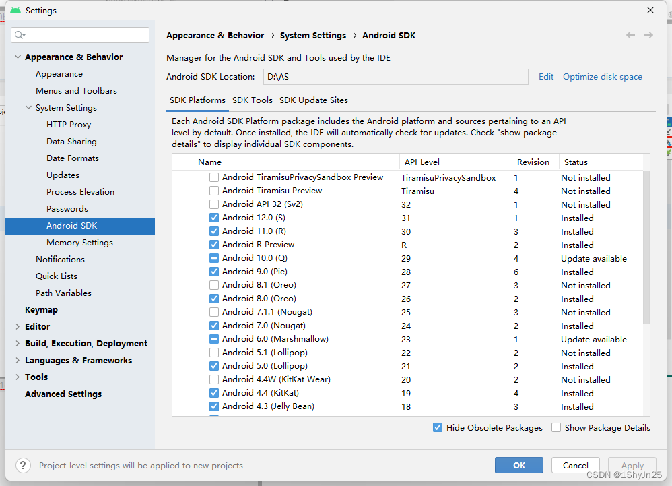
Task: Check the Android Tiramisu Preview checkbox
Action: 214,191
